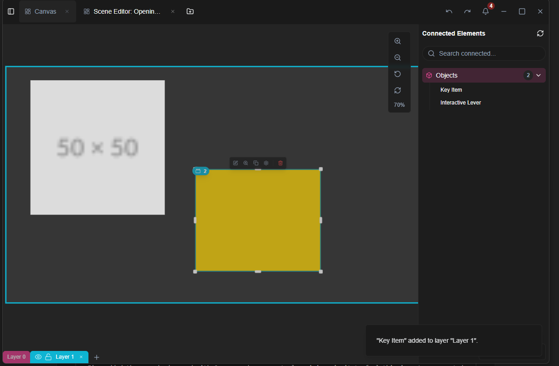This screenshot has width=559, height=366.
Task: Click the 70% zoom level label
Action: (399, 105)
